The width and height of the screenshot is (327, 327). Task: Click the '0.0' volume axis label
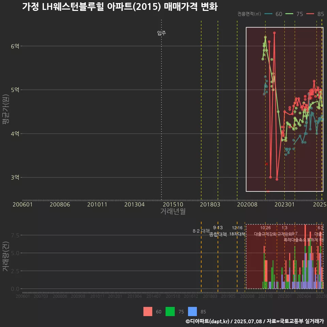click(x=15, y=289)
